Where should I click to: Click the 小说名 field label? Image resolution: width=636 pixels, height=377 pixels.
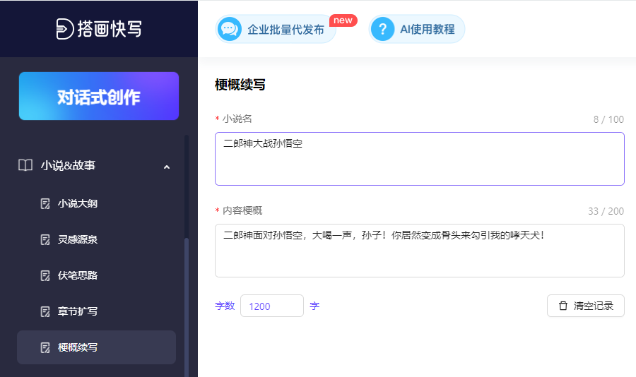[x=237, y=119]
